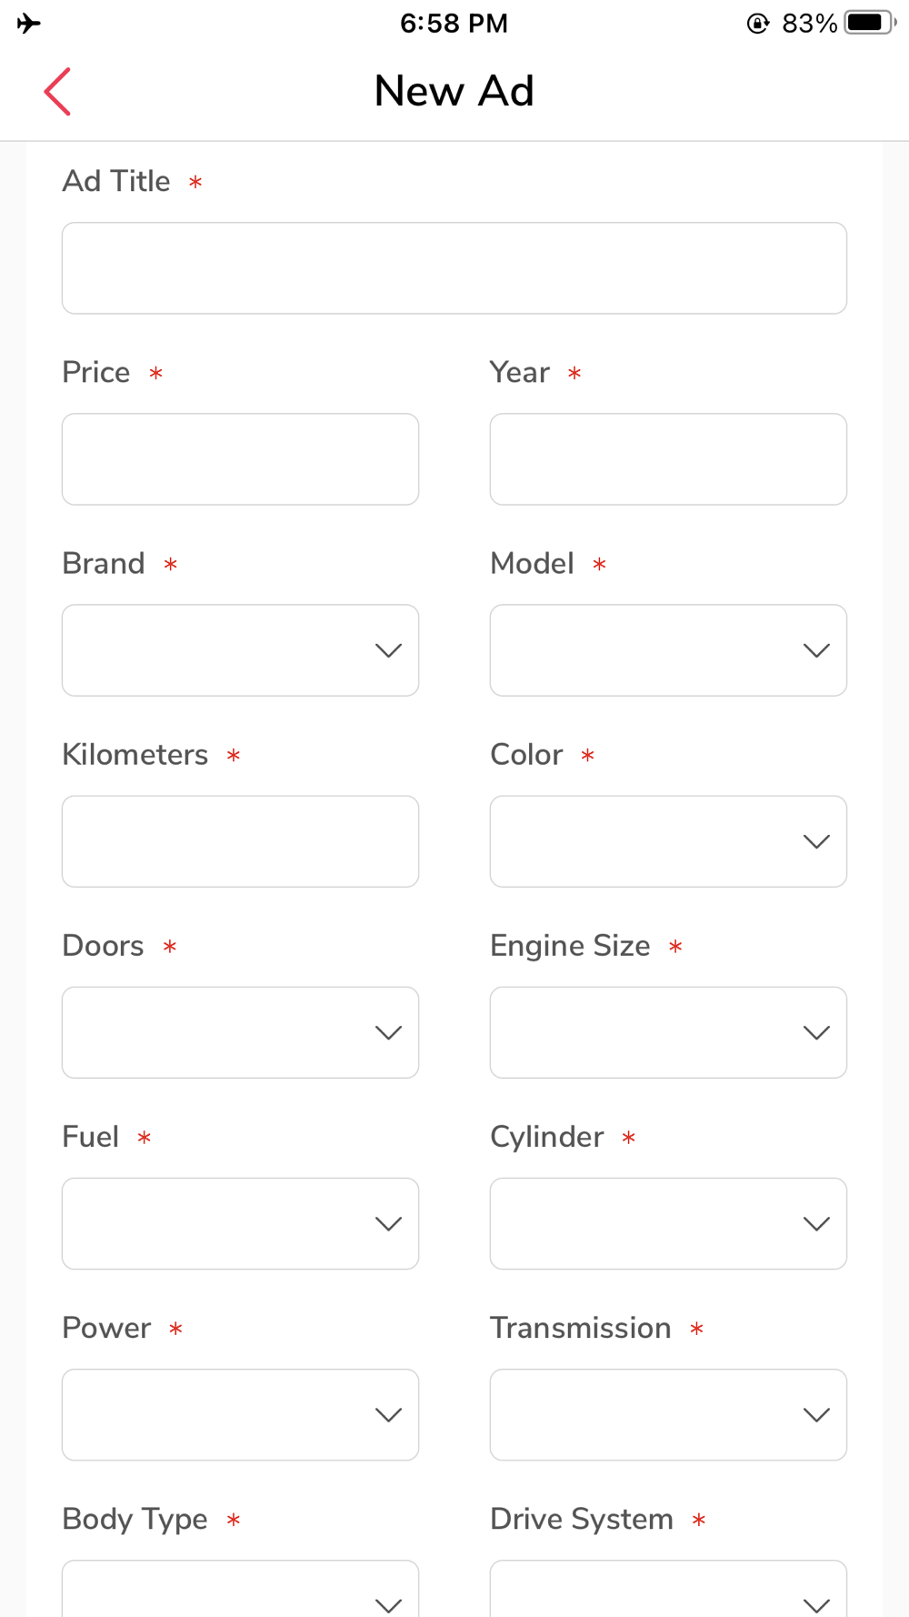This screenshot has width=909, height=1617.
Task: Tap the battery icon in status bar
Action: (x=869, y=23)
